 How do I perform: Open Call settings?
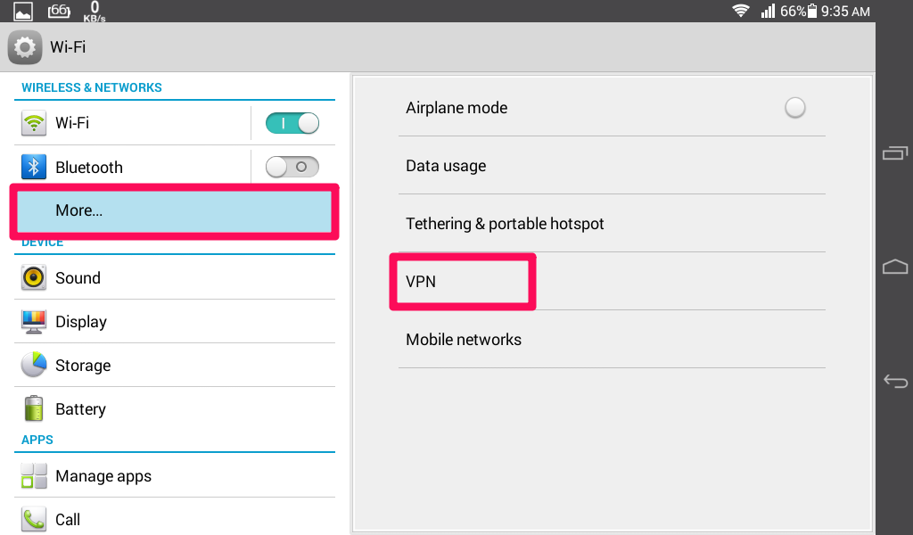point(175,517)
